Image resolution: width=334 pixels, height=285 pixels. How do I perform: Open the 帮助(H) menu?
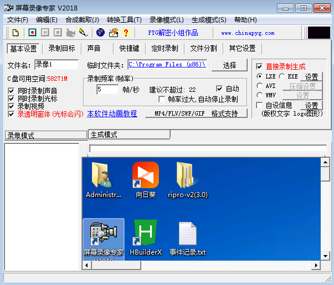pyautogui.click(x=245, y=20)
